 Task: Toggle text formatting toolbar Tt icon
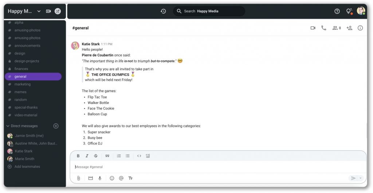pos(130,178)
